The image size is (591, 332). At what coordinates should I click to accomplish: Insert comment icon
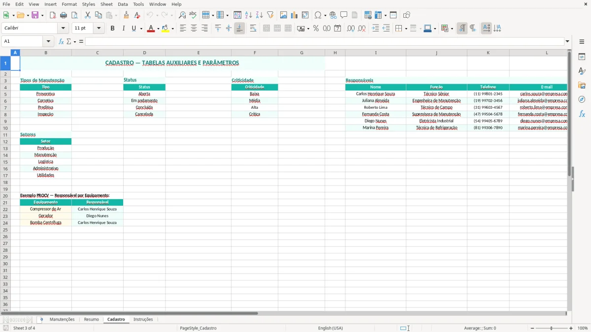(x=344, y=15)
